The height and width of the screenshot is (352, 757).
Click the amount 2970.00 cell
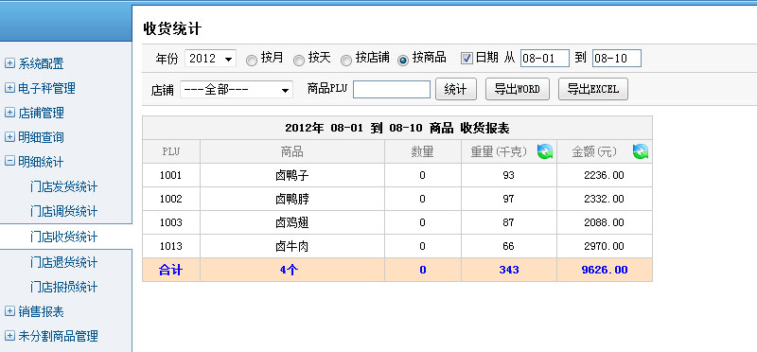(x=605, y=246)
